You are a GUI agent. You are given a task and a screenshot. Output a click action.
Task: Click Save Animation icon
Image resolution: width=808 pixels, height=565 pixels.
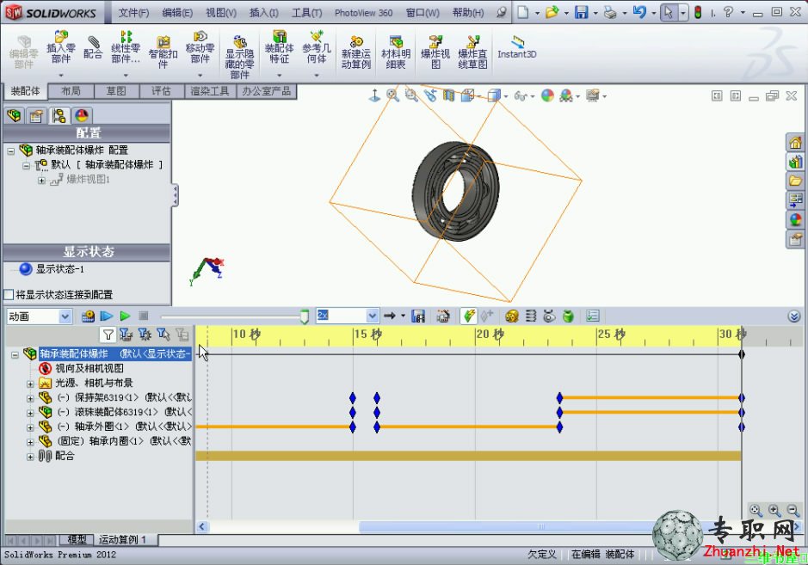[418, 316]
